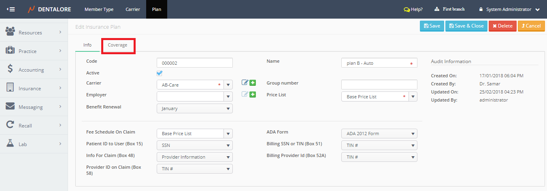This screenshot has width=547, height=191.
Task: Uncheck the Active checkbox
Action: [x=160, y=73]
